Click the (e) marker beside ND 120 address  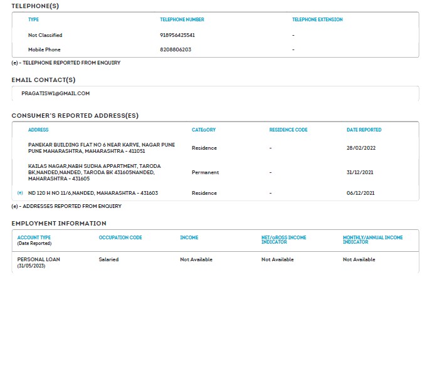[20, 193]
